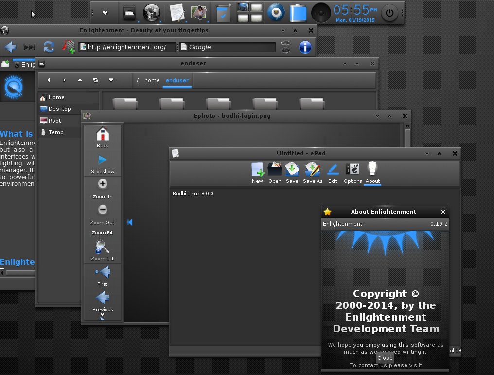The image size is (494, 375).
Task: Select the About tab in ePad
Action: tap(372, 173)
